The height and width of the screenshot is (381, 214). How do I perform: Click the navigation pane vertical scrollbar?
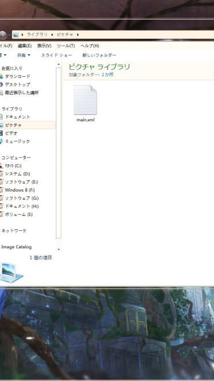coord(58,153)
